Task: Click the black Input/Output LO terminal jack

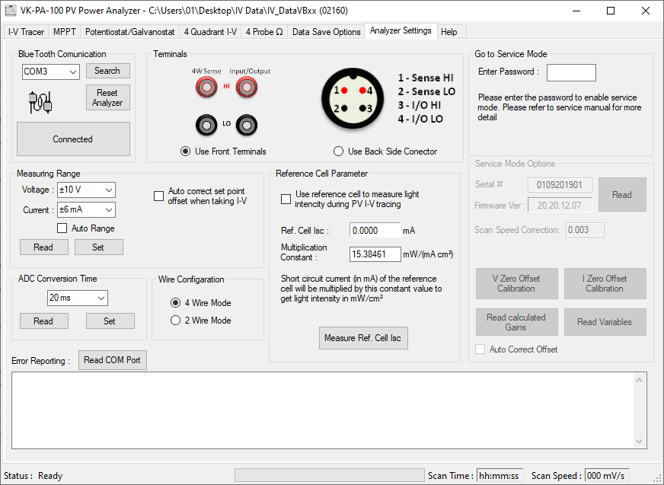Action: pos(247,126)
